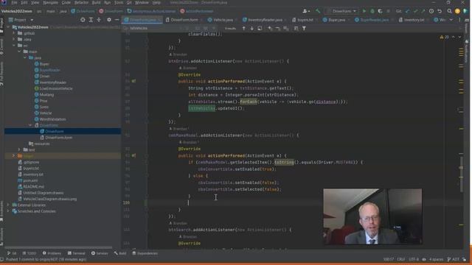472x265 pixels.
Task: Click the Expand All icon in Project panel
Action: click(91, 20)
